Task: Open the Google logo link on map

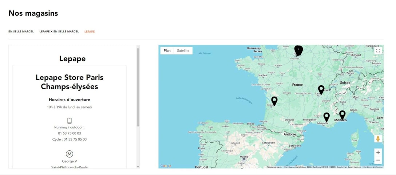Action: 166,166
